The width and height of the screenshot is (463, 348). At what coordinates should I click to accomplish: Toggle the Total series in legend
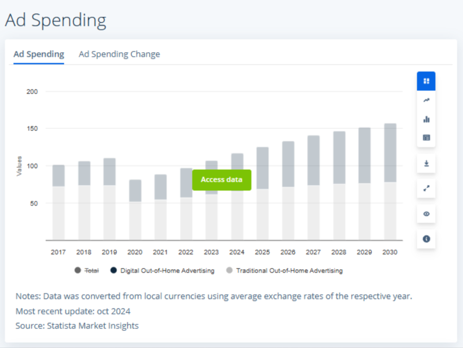(91, 271)
